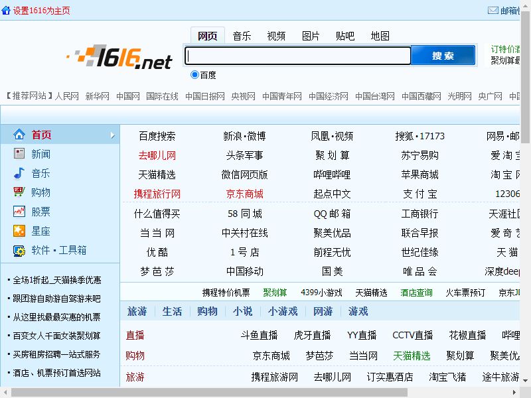
Task: Open the 中关村在线 link
Action: [244, 233]
